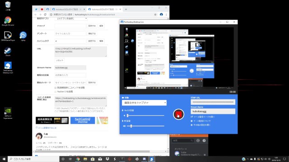Click the clear button in the hashtag row
This screenshot has width=289, height=162.
click(101, 41)
